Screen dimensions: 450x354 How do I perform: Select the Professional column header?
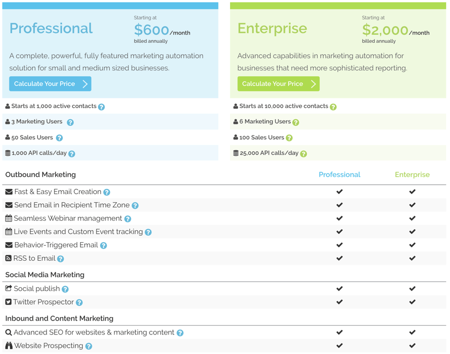[339, 175]
